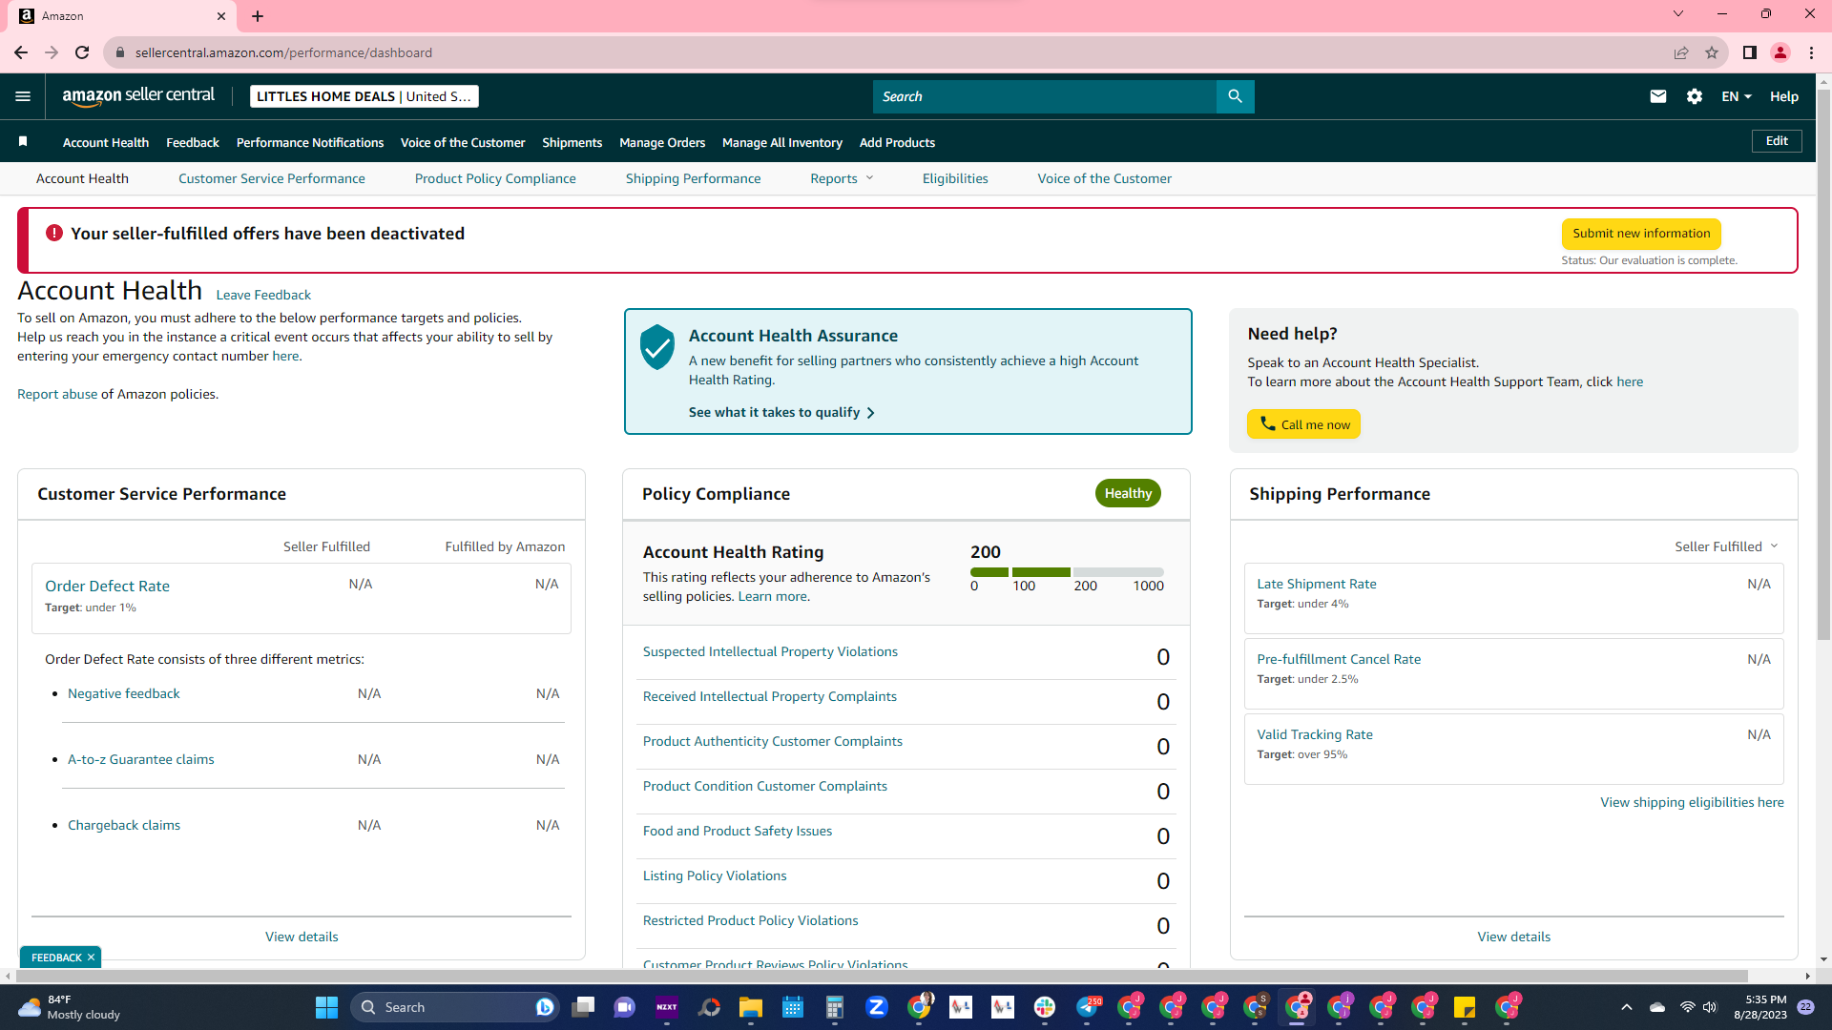The height and width of the screenshot is (1030, 1832).
Task: Open the Help link in header
Action: coord(1784,96)
